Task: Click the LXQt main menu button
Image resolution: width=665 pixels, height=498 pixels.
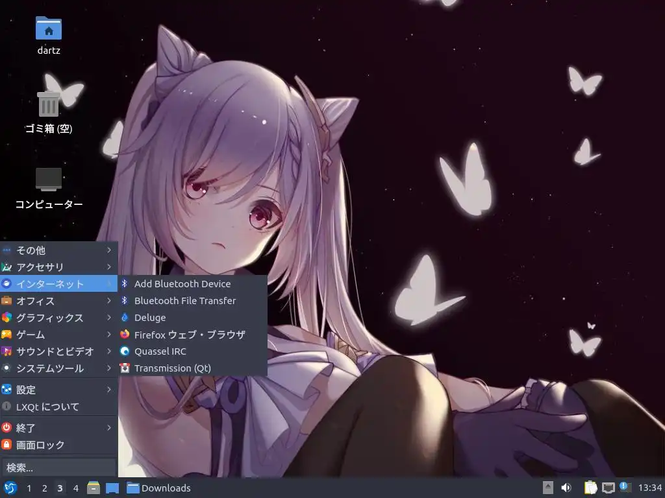Action: [x=10, y=488]
